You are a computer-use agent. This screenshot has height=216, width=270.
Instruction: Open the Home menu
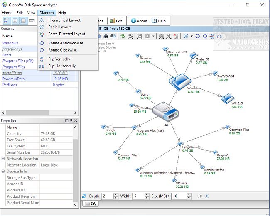(7, 13)
